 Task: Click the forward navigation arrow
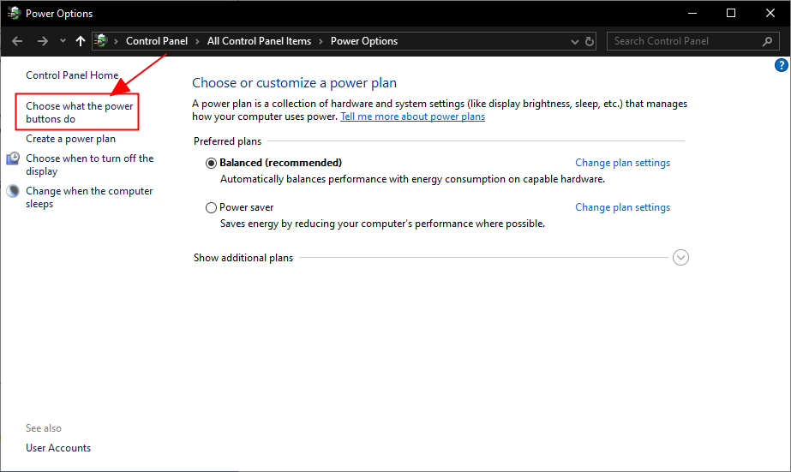[43, 41]
